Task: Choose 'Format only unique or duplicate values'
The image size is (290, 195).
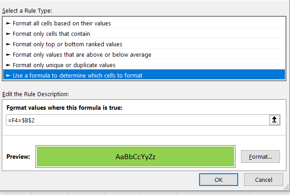Action: coord(64,65)
